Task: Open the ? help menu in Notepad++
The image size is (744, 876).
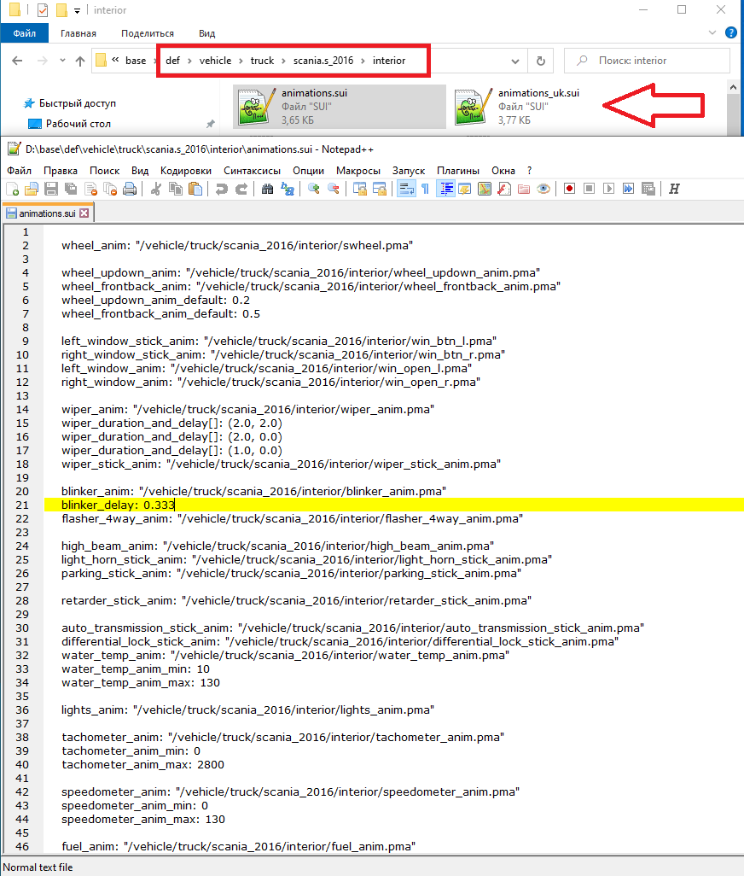Action: coord(529,171)
